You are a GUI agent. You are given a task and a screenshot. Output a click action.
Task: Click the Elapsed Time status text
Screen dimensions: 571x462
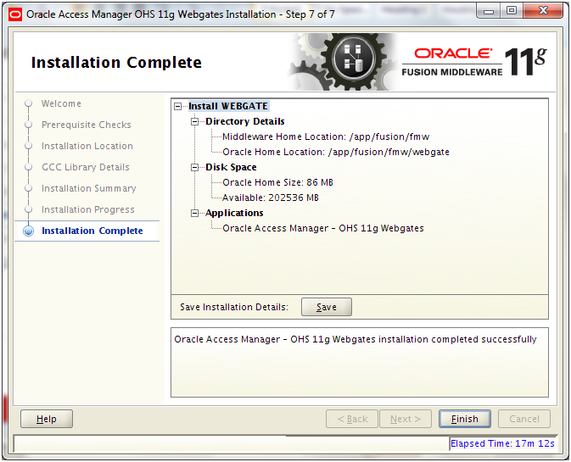click(502, 443)
